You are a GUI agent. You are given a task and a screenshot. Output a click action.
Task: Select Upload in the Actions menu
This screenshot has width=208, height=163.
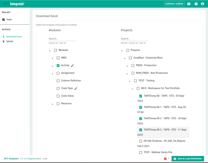tap(9, 41)
